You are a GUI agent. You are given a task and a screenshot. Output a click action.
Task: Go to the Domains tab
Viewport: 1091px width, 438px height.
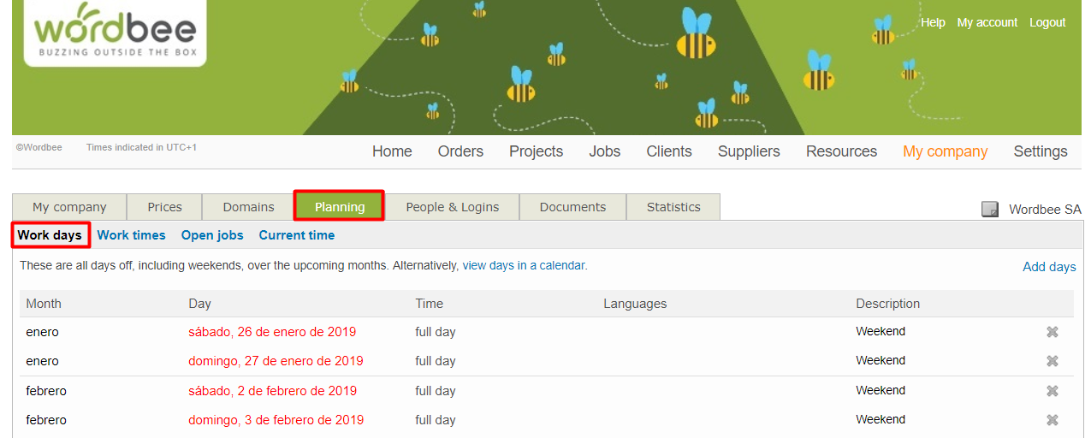[x=248, y=207]
